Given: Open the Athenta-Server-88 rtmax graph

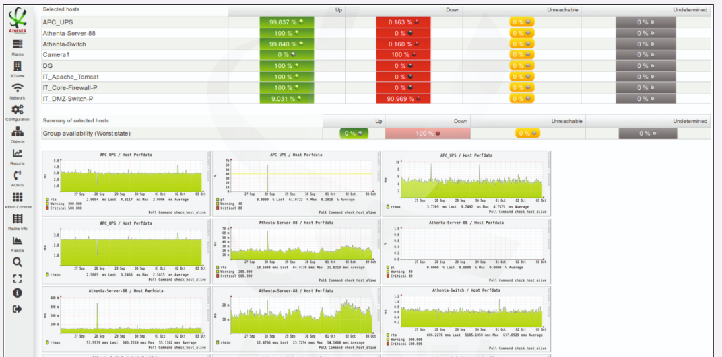Looking at the screenshot, I should click(126, 319).
